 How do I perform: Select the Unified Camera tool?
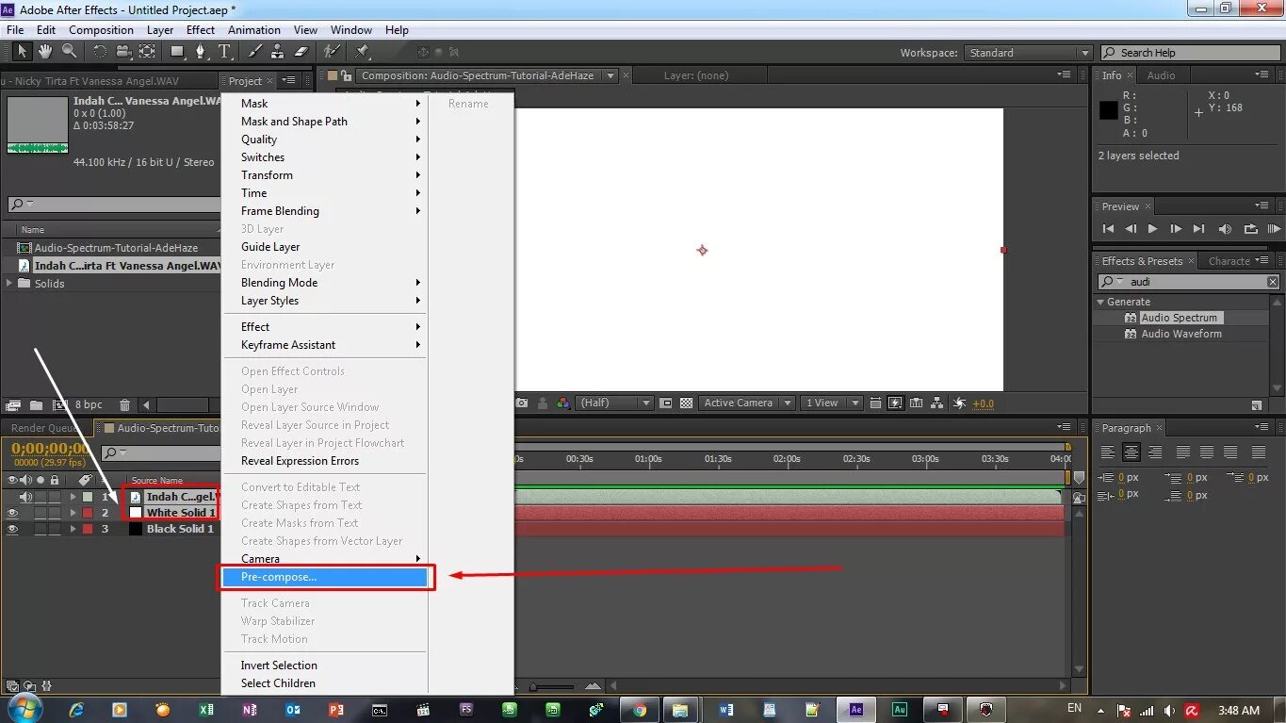123,51
